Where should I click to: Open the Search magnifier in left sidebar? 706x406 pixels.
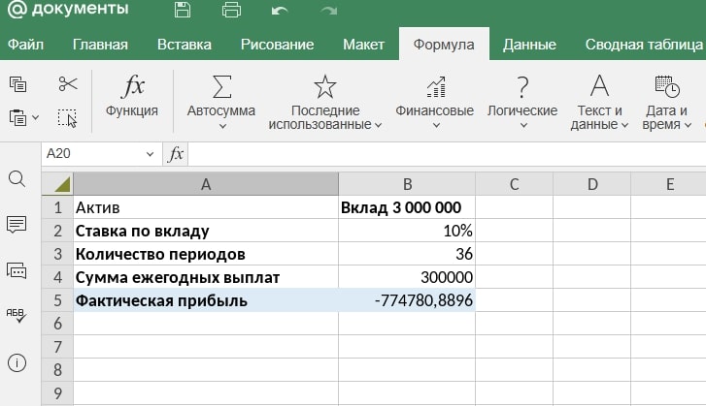pos(17,179)
